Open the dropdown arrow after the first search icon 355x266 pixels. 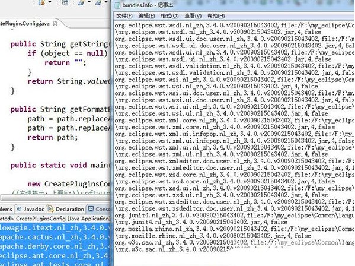(x=89, y=2)
